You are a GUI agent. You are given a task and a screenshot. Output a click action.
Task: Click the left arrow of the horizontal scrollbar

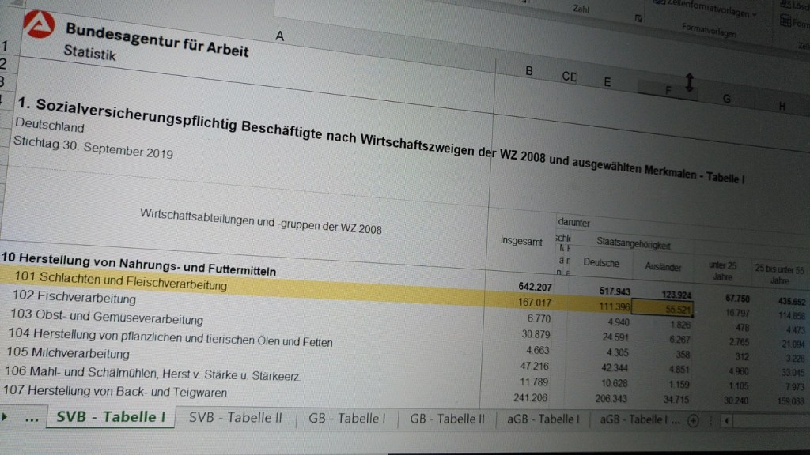click(x=726, y=420)
